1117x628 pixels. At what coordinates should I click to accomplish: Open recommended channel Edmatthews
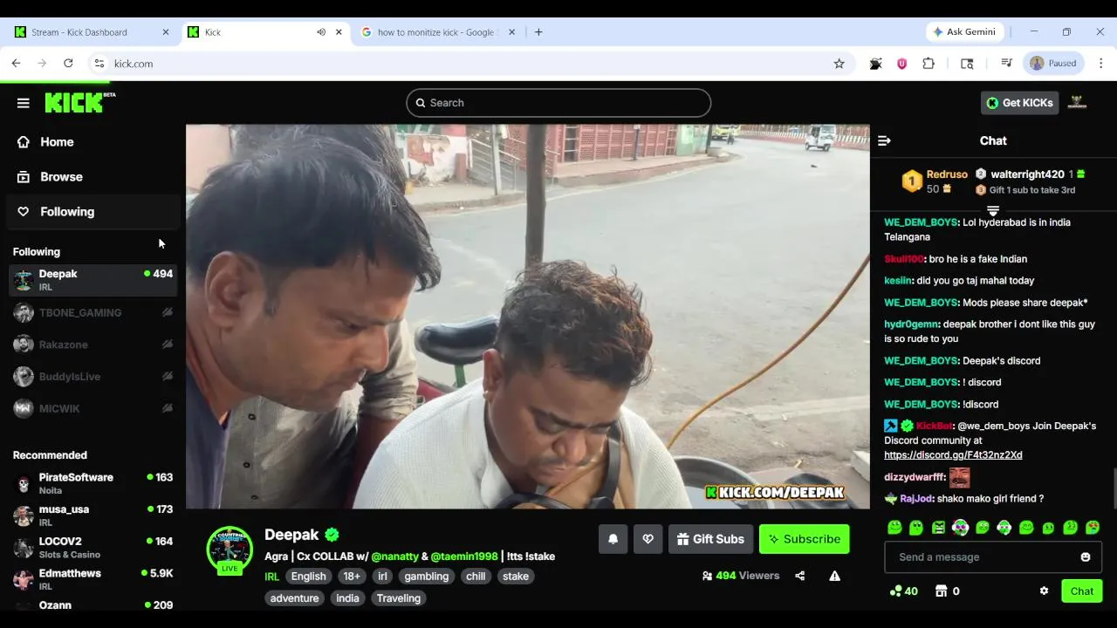click(93, 579)
